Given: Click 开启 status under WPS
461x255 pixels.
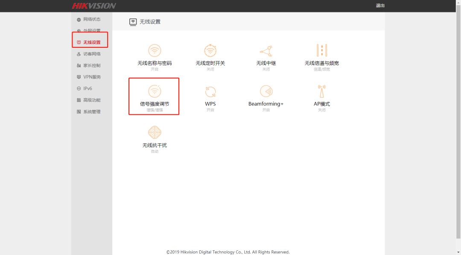Looking at the screenshot, I should [x=210, y=110].
